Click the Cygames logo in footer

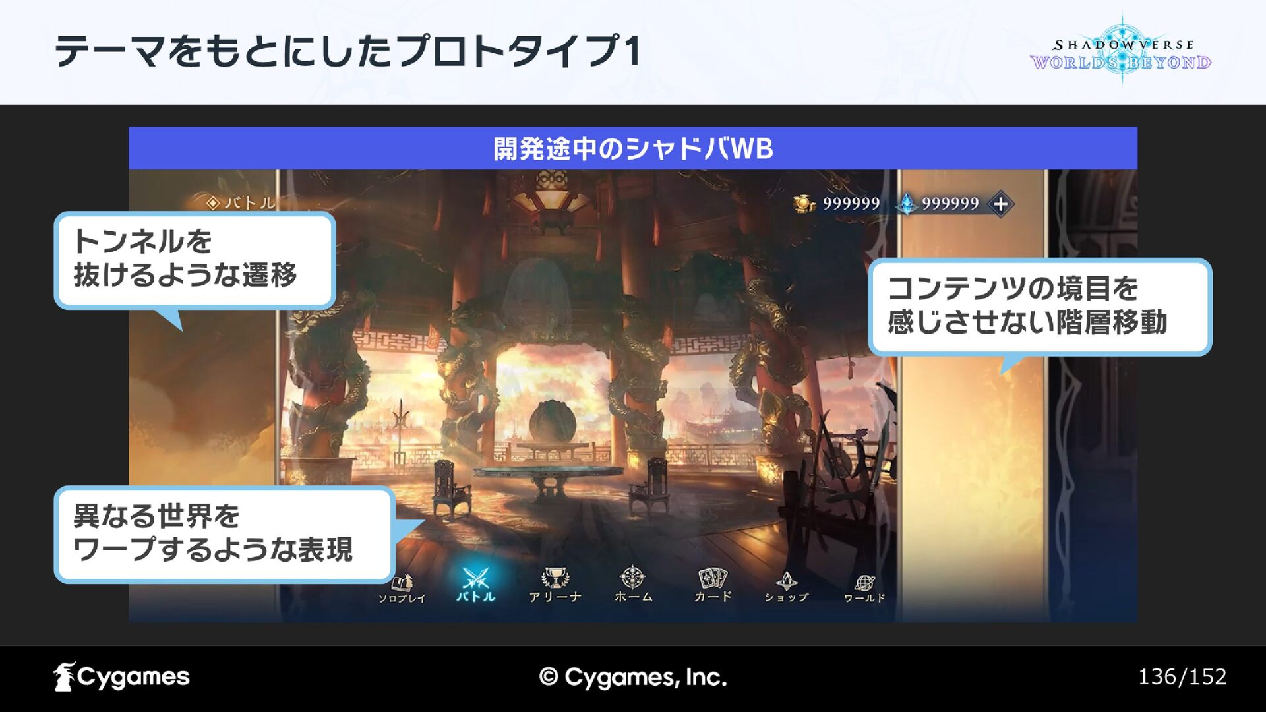121,676
